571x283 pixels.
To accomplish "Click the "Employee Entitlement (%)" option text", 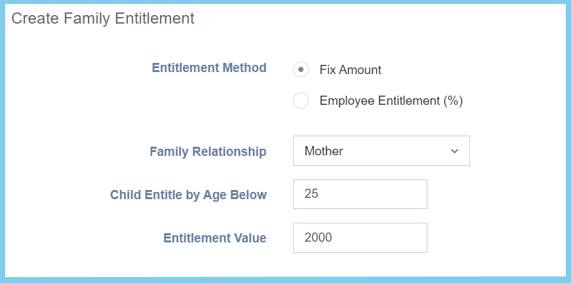I will [391, 101].
